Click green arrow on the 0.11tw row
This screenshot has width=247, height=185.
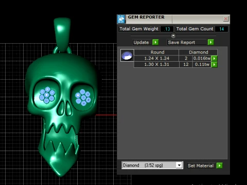214,65
